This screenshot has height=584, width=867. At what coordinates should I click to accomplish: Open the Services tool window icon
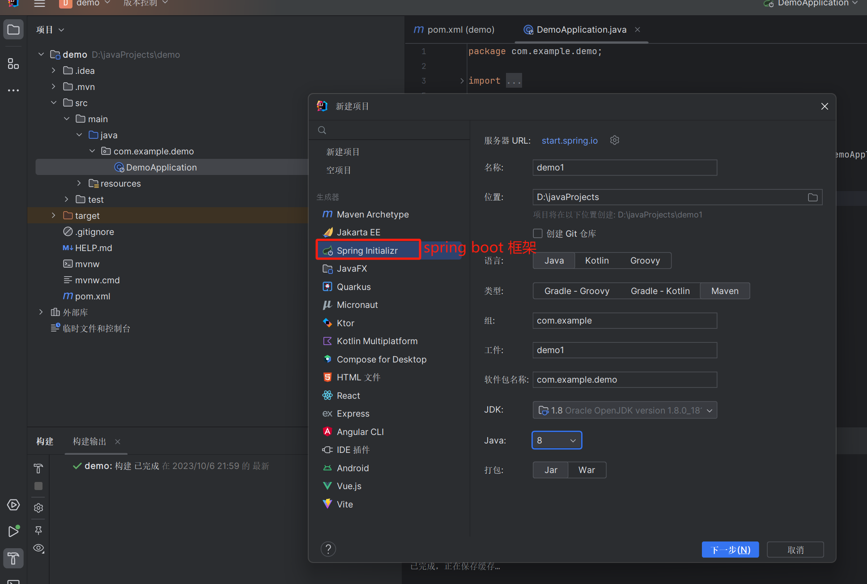pyautogui.click(x=13, y=505)
